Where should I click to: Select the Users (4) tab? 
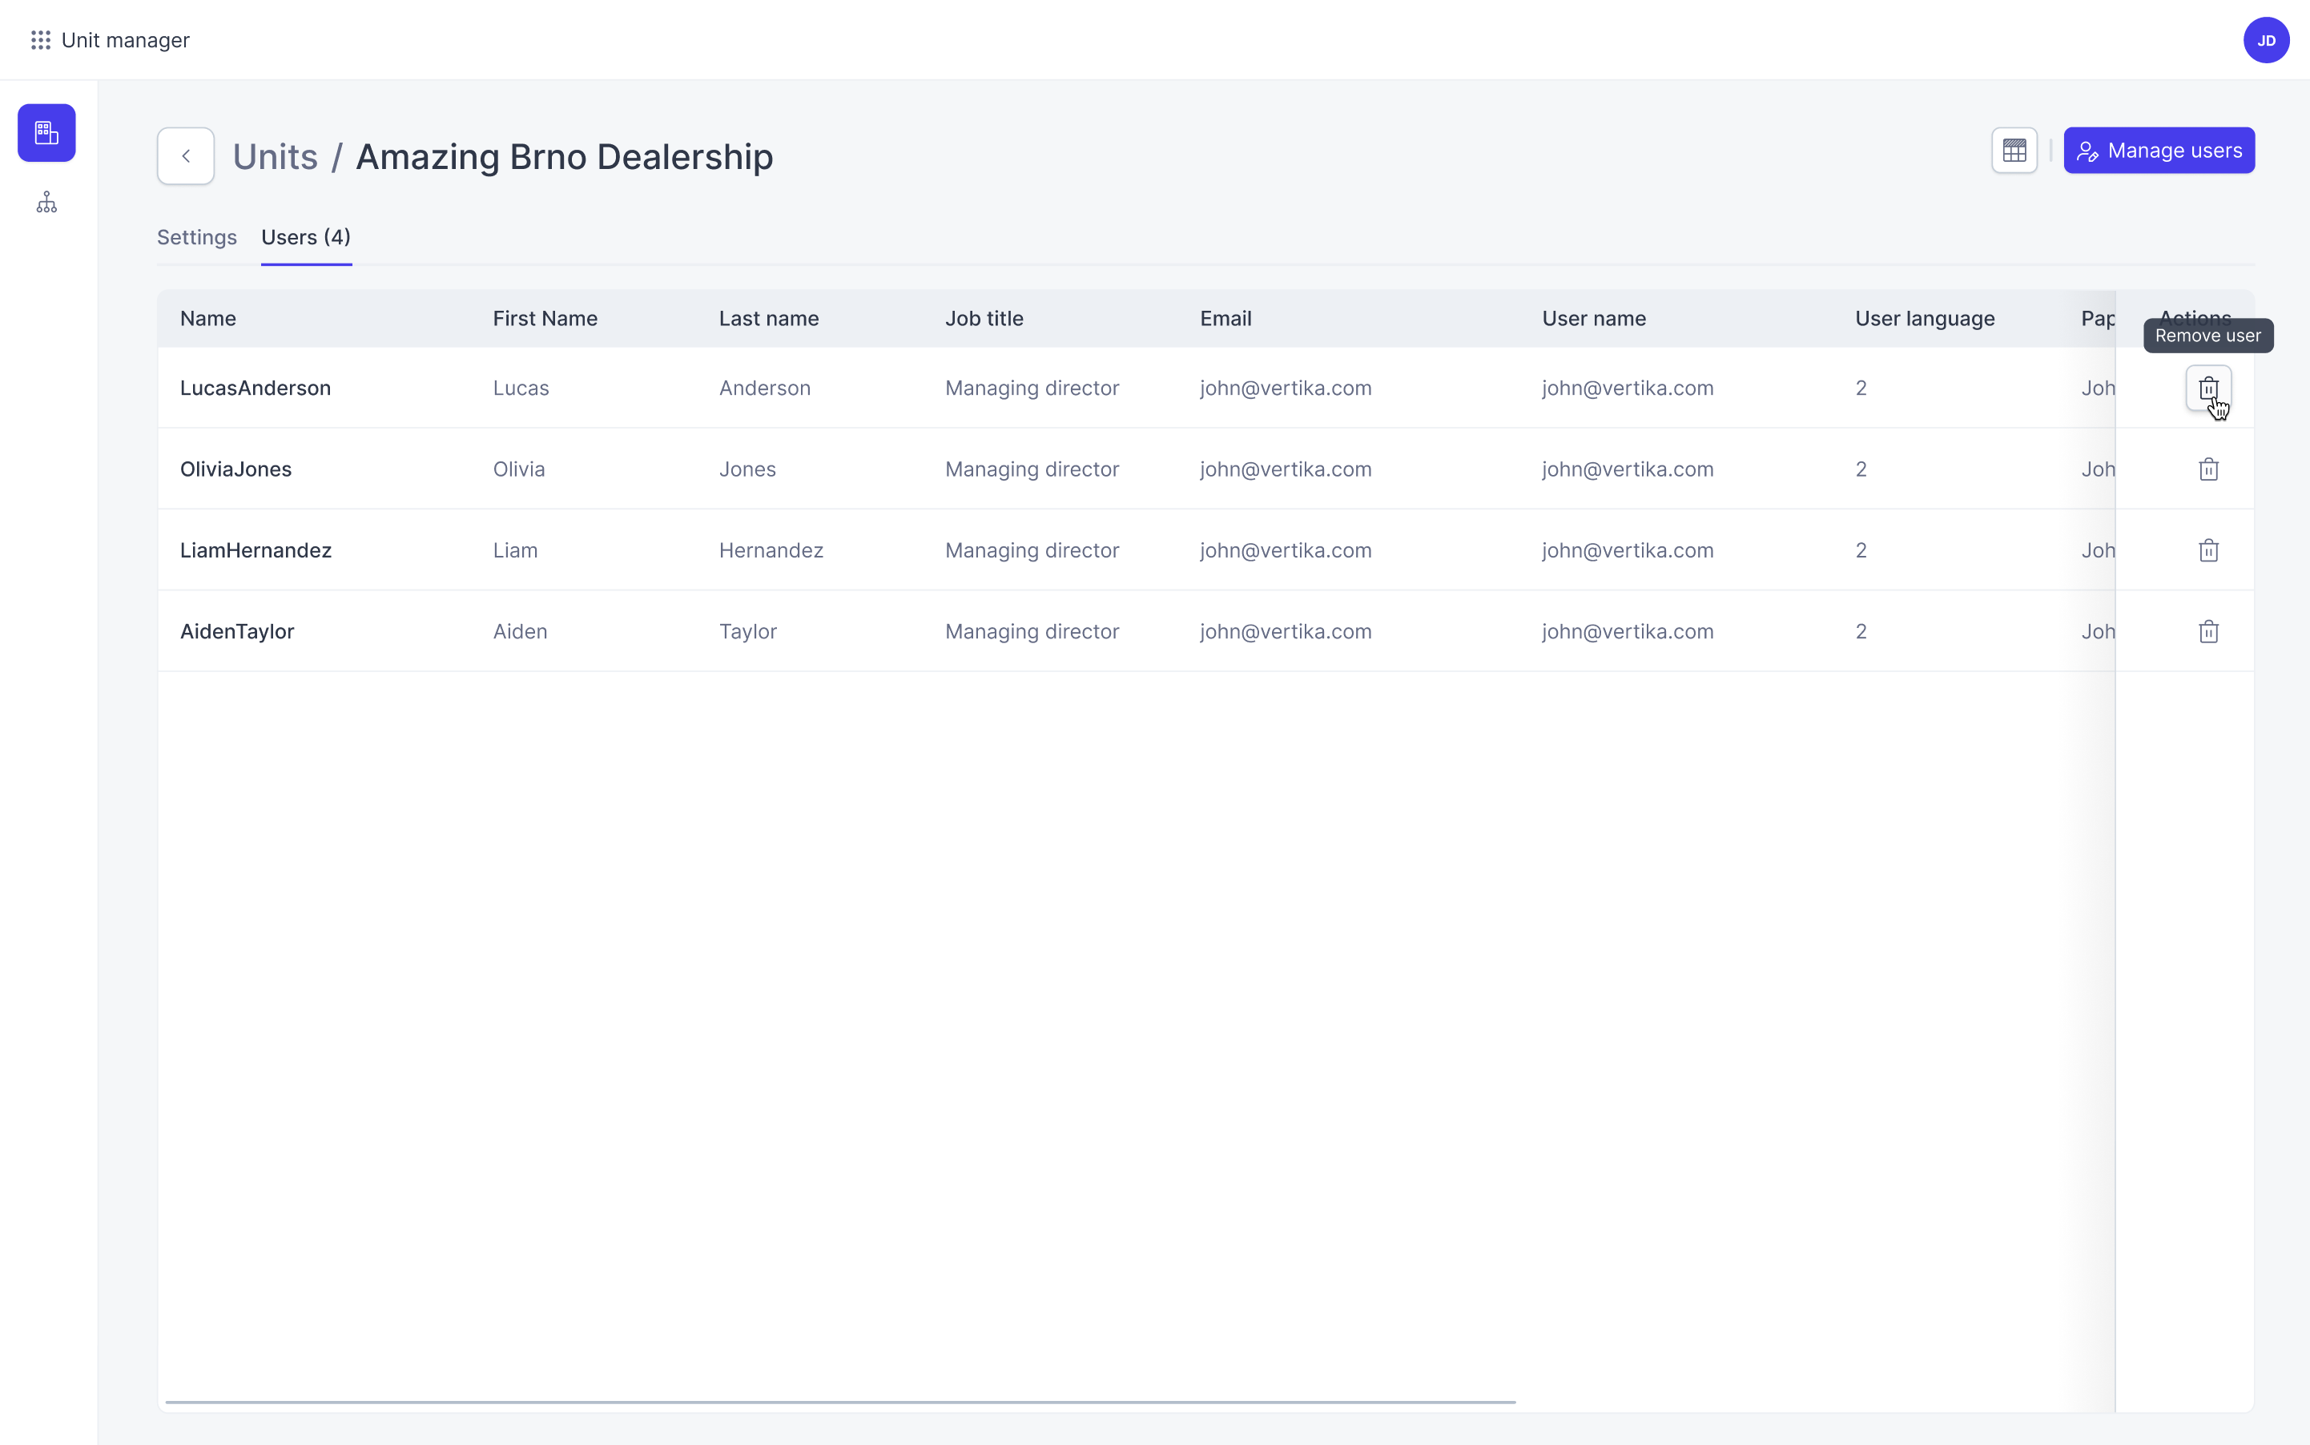pos(306,237)
